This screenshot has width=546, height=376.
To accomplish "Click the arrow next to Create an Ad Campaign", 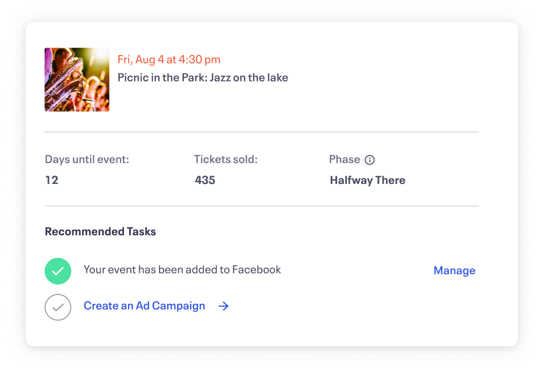I will tap(224, 306).
